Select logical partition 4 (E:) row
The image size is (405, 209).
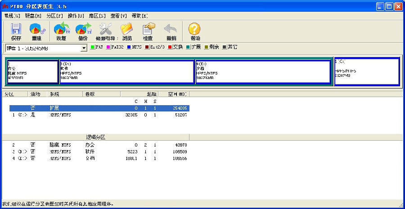99,158
